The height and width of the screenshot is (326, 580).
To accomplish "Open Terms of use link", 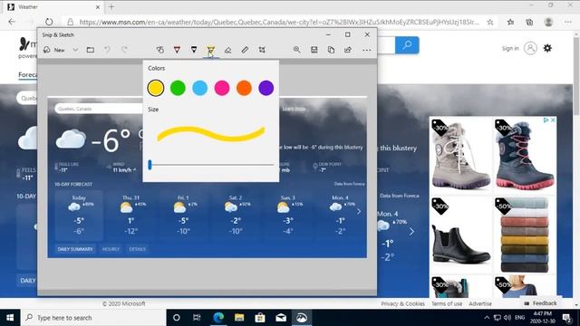I will (x=447, y=303).
